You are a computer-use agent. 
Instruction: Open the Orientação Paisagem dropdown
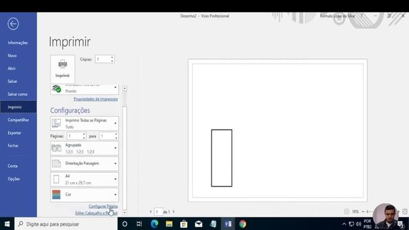click(84, 164)
